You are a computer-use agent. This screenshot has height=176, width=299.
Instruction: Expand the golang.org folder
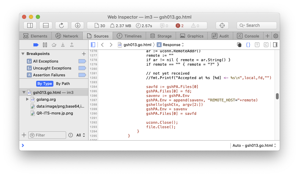pos(28,99)
